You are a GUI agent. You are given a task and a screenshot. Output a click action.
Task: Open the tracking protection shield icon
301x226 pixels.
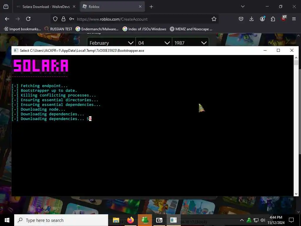(x=55, y=19)
